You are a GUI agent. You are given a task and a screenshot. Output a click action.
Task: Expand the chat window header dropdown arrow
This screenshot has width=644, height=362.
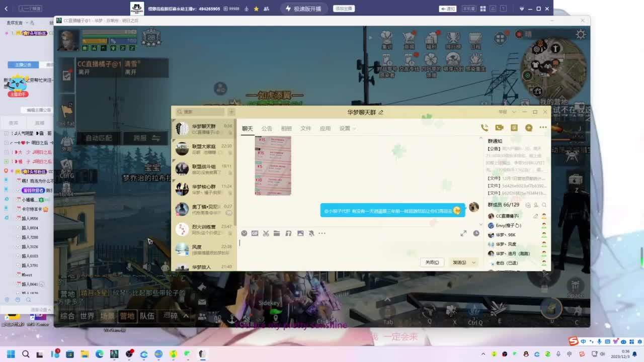click(x=514, y=112)
